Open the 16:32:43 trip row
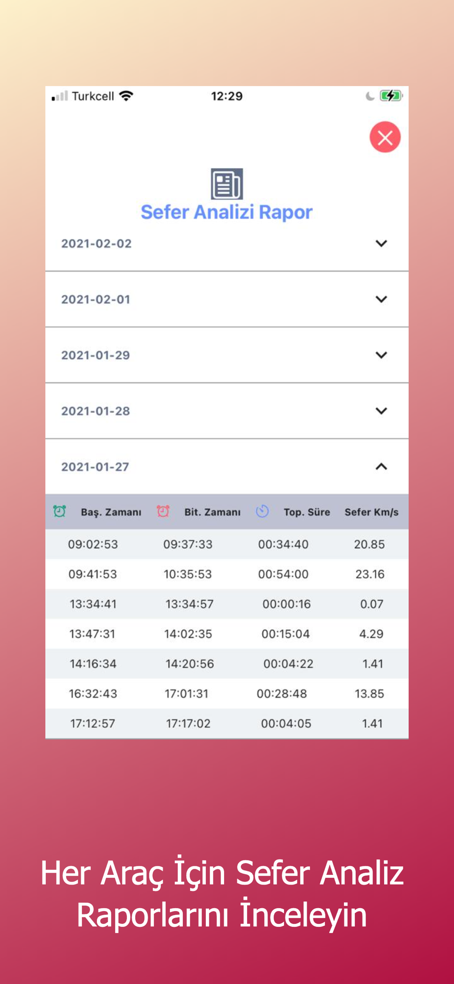454x984 pixels. point(227,694)
